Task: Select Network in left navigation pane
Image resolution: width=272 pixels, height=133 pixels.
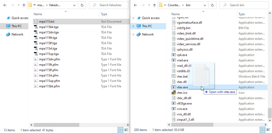Action: [17, 34]
